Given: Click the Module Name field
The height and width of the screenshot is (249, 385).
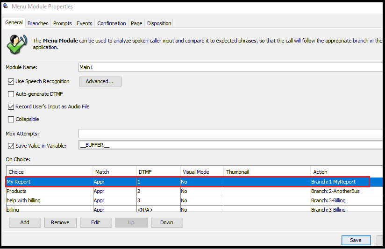Looking at the screenshot, I should tap(230, 67).
